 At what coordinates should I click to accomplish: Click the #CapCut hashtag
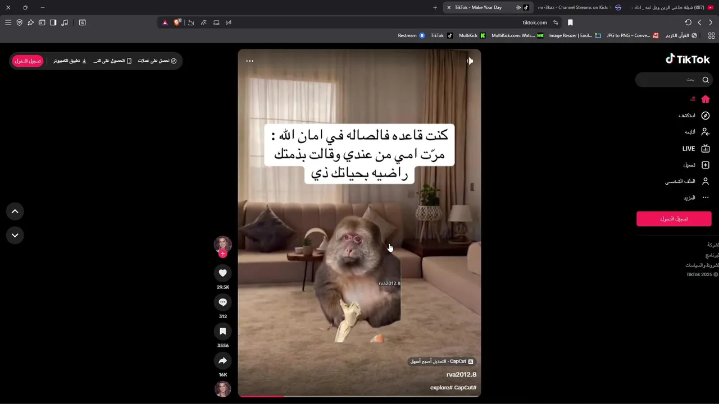(465, 388)
